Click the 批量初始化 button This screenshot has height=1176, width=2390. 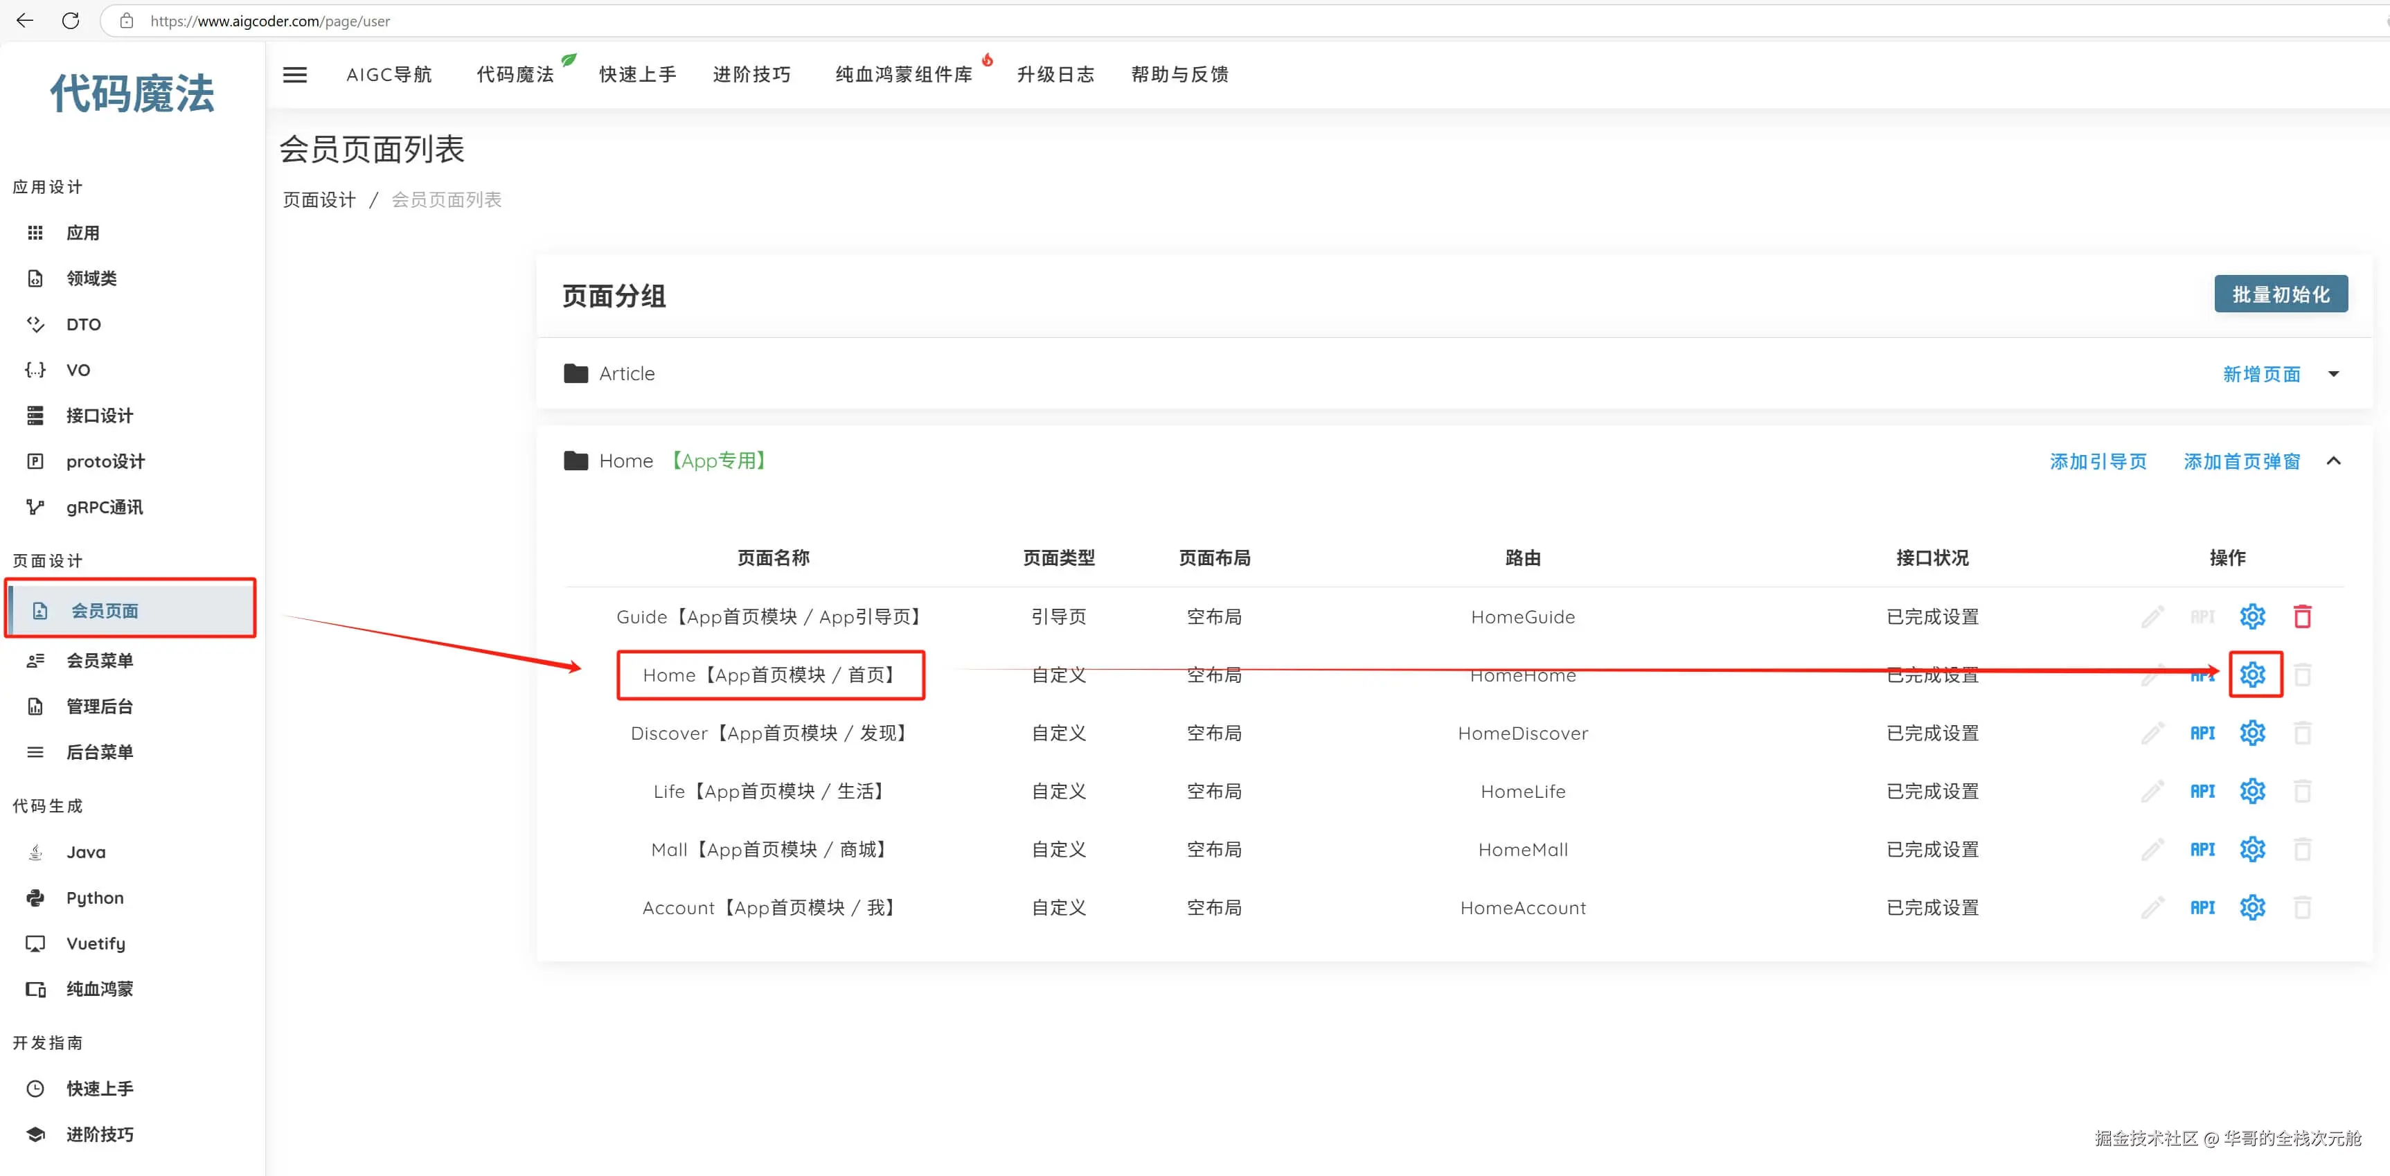tap(2280, 294)
